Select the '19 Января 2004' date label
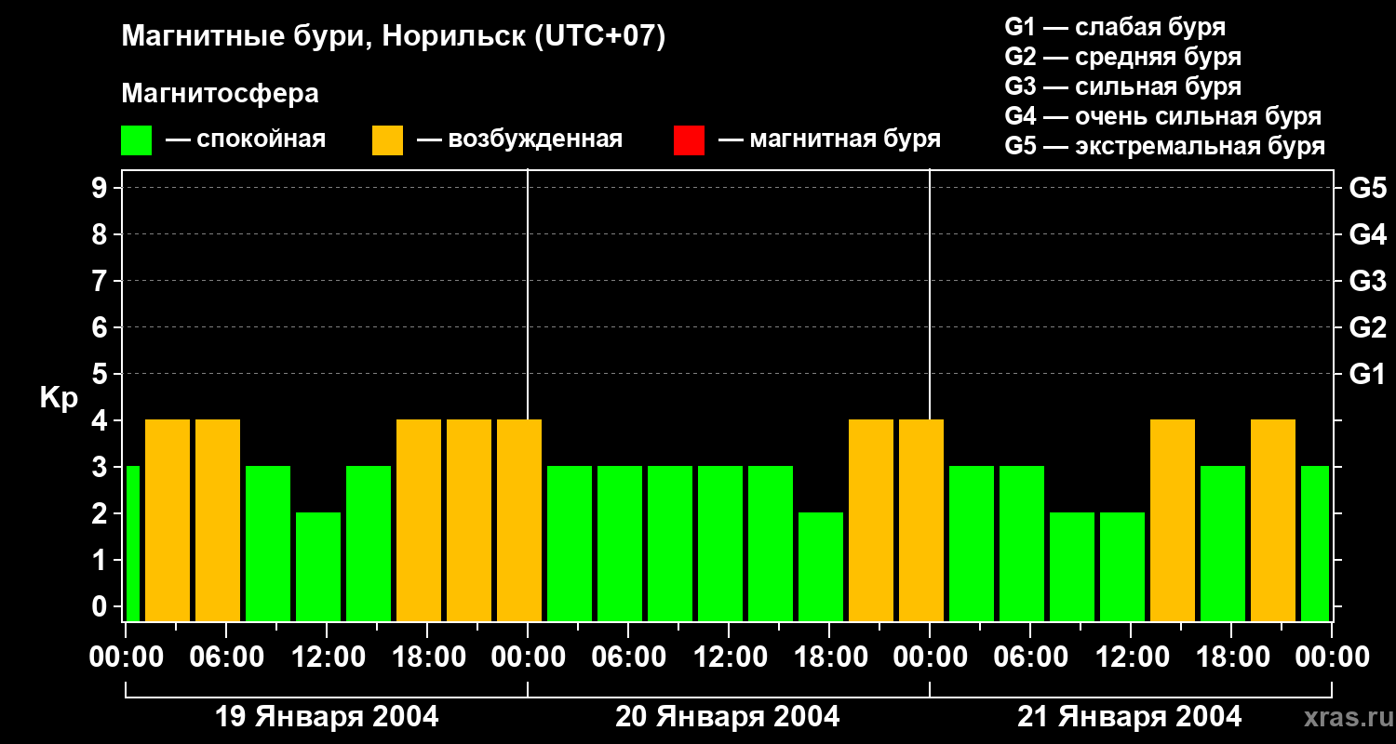 pyautogui.click(x=327, y=717)
